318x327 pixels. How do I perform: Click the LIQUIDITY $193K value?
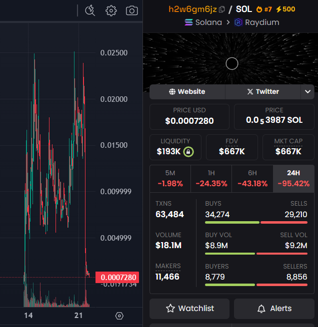168,152
